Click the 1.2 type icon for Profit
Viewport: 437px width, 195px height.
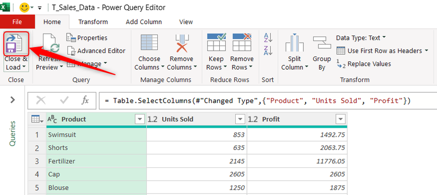click(x=253, y=119)
